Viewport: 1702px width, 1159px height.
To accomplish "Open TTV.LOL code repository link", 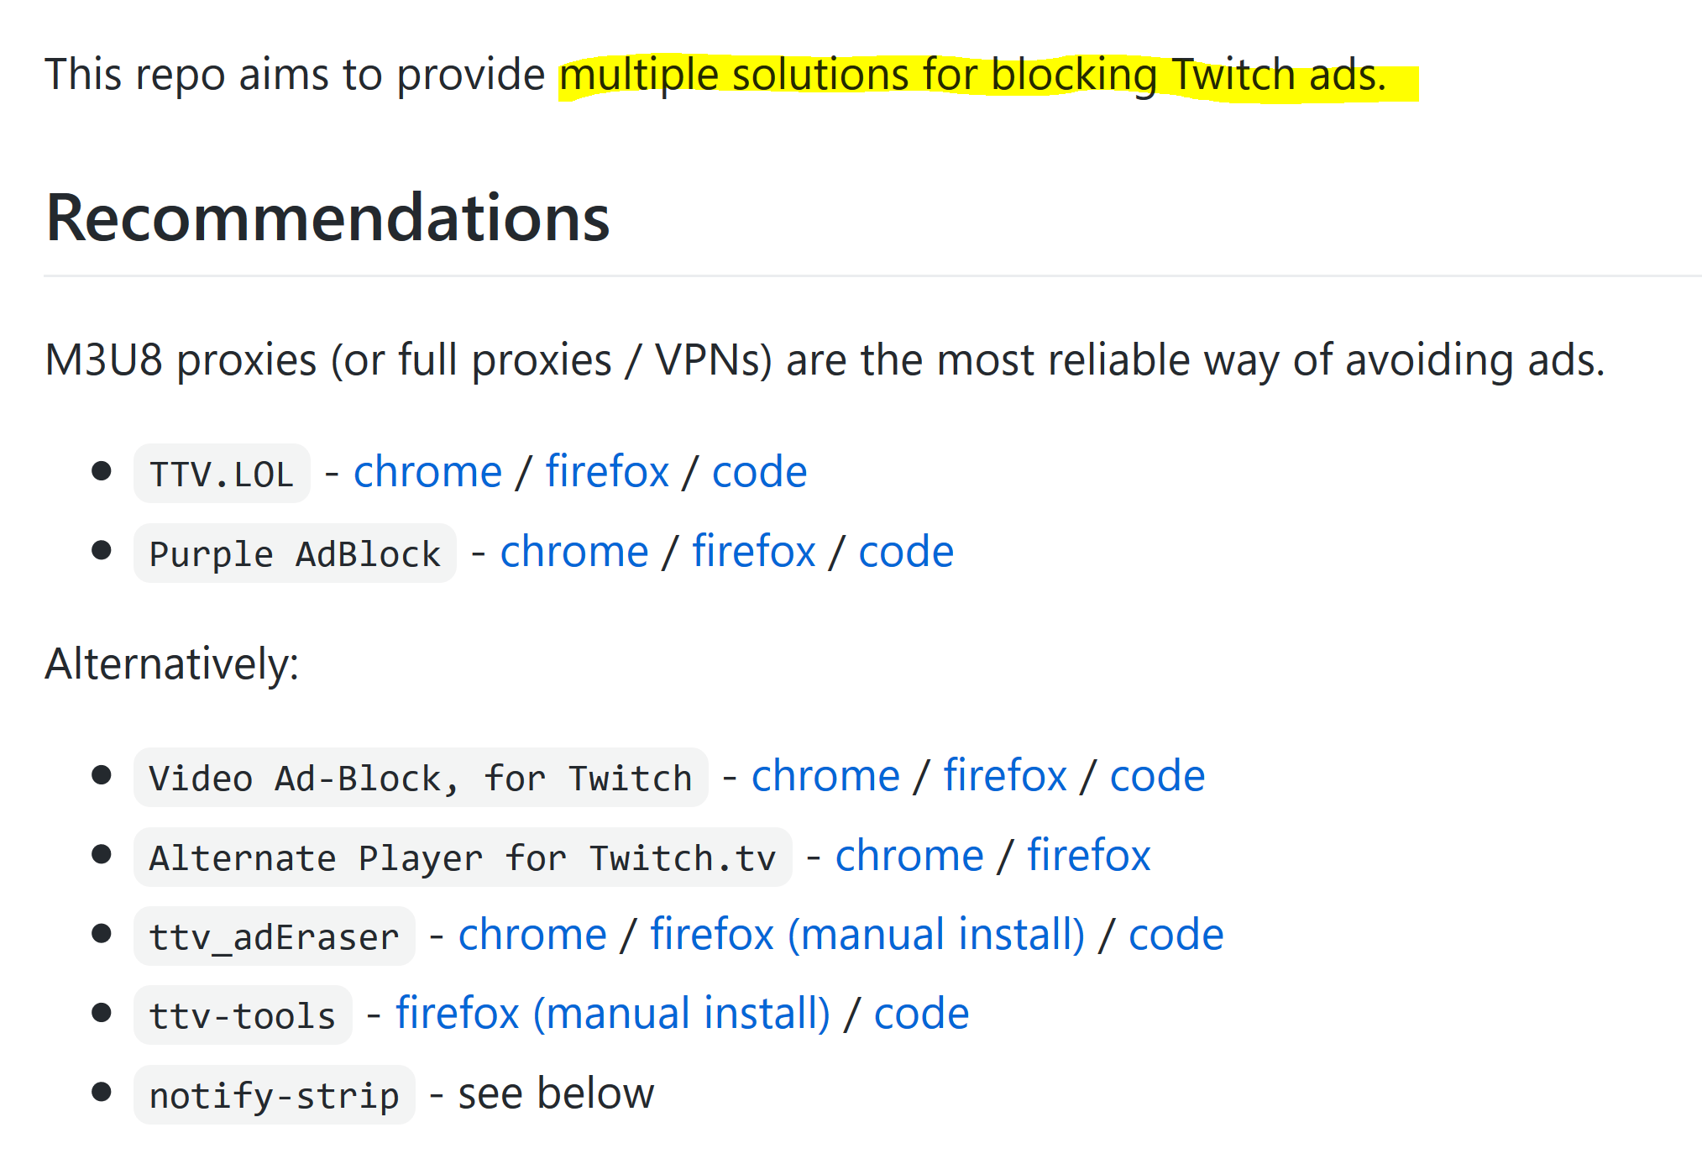I will [759, 472].
